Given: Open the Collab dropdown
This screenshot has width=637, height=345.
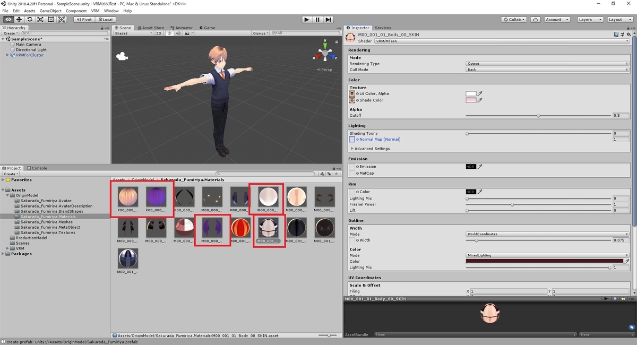Looking at the screenshot, I should pos(514,20).
